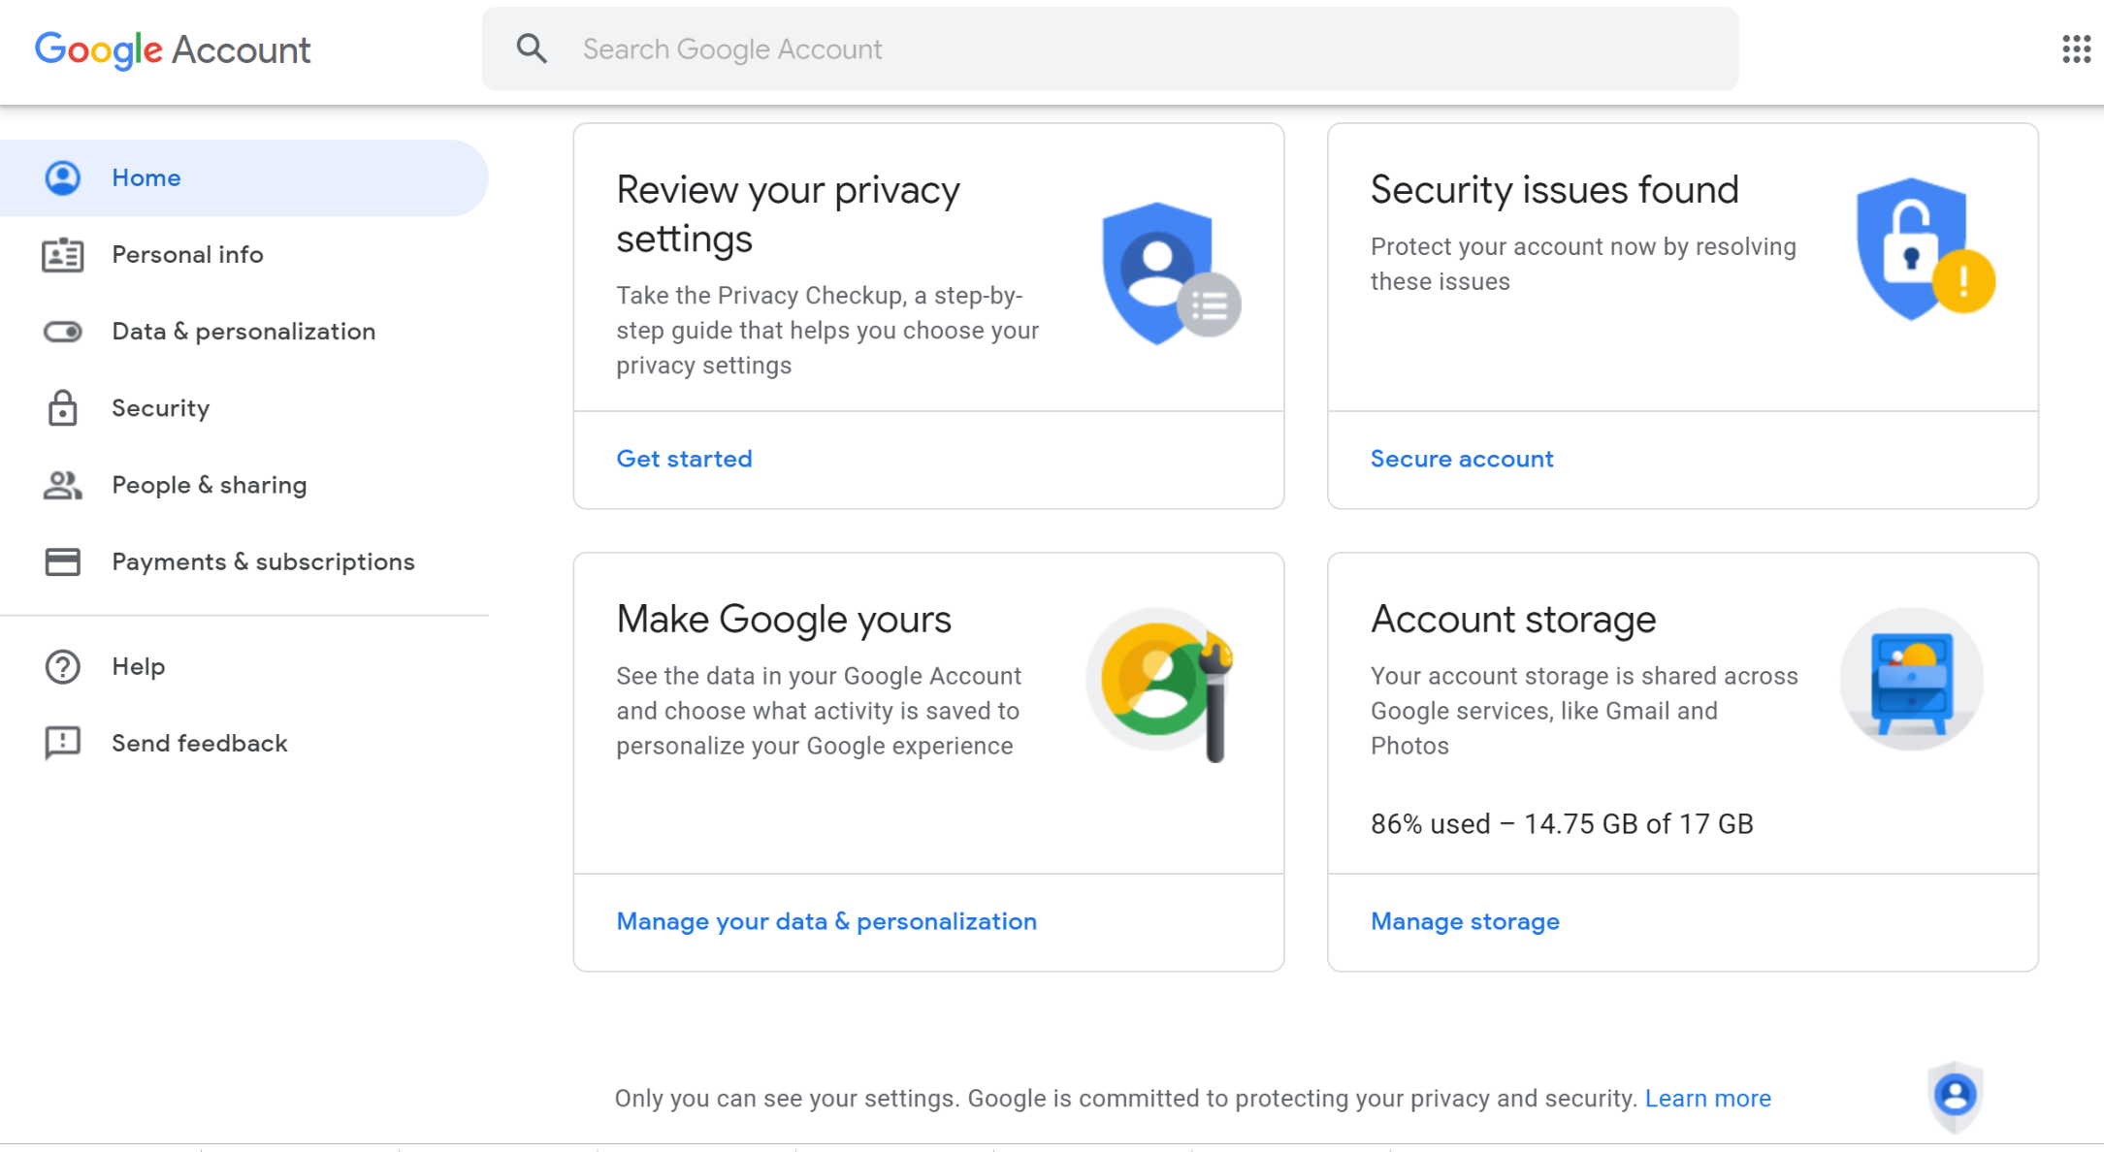
Task: Open the Google apps grid icon
Action: tap(2076, 48)
